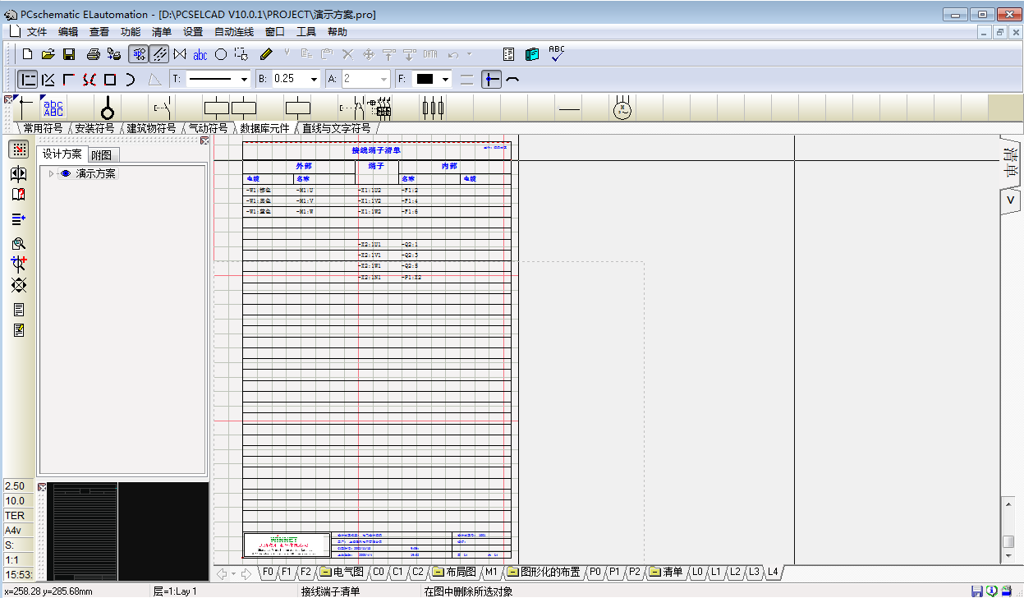The width and height of the screenshot is (1024, 598).
Task: Switch to the 附图 panel tab
Action: 102,155
